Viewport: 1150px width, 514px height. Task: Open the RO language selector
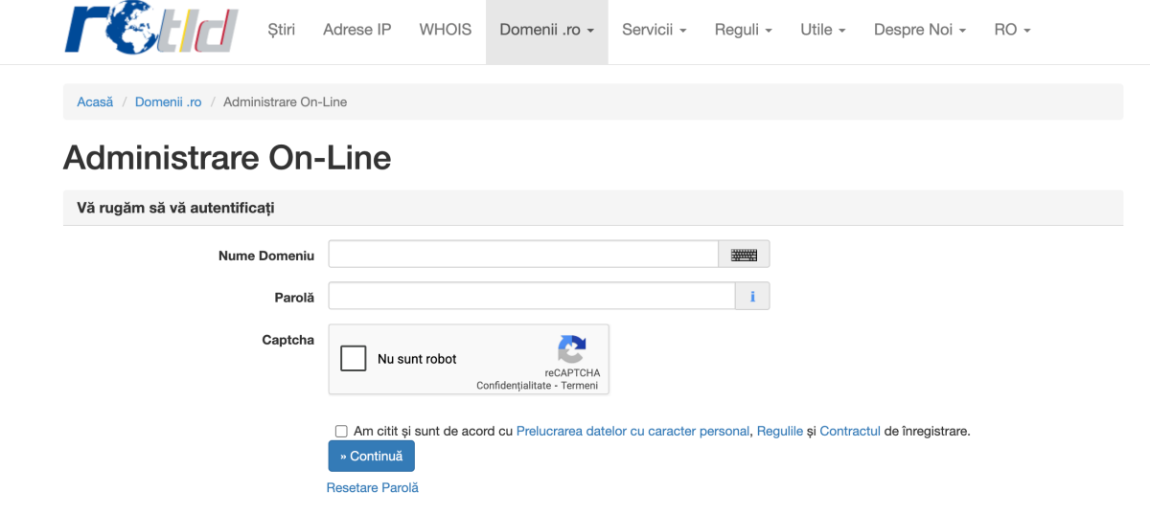1012,30
